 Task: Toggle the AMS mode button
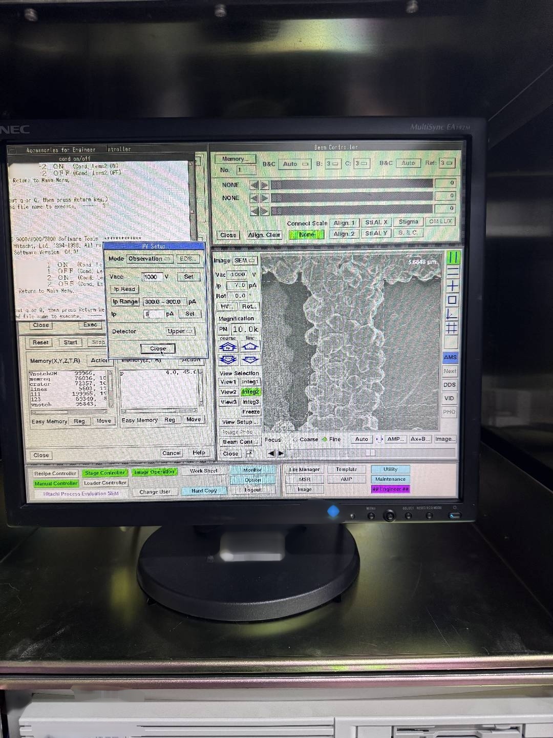click(x=449, y=356)
